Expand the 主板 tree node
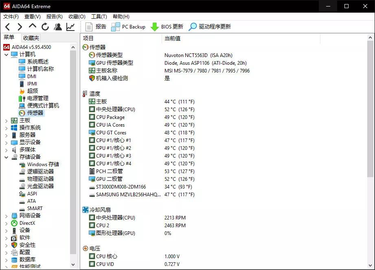 (x=7, y=121)
